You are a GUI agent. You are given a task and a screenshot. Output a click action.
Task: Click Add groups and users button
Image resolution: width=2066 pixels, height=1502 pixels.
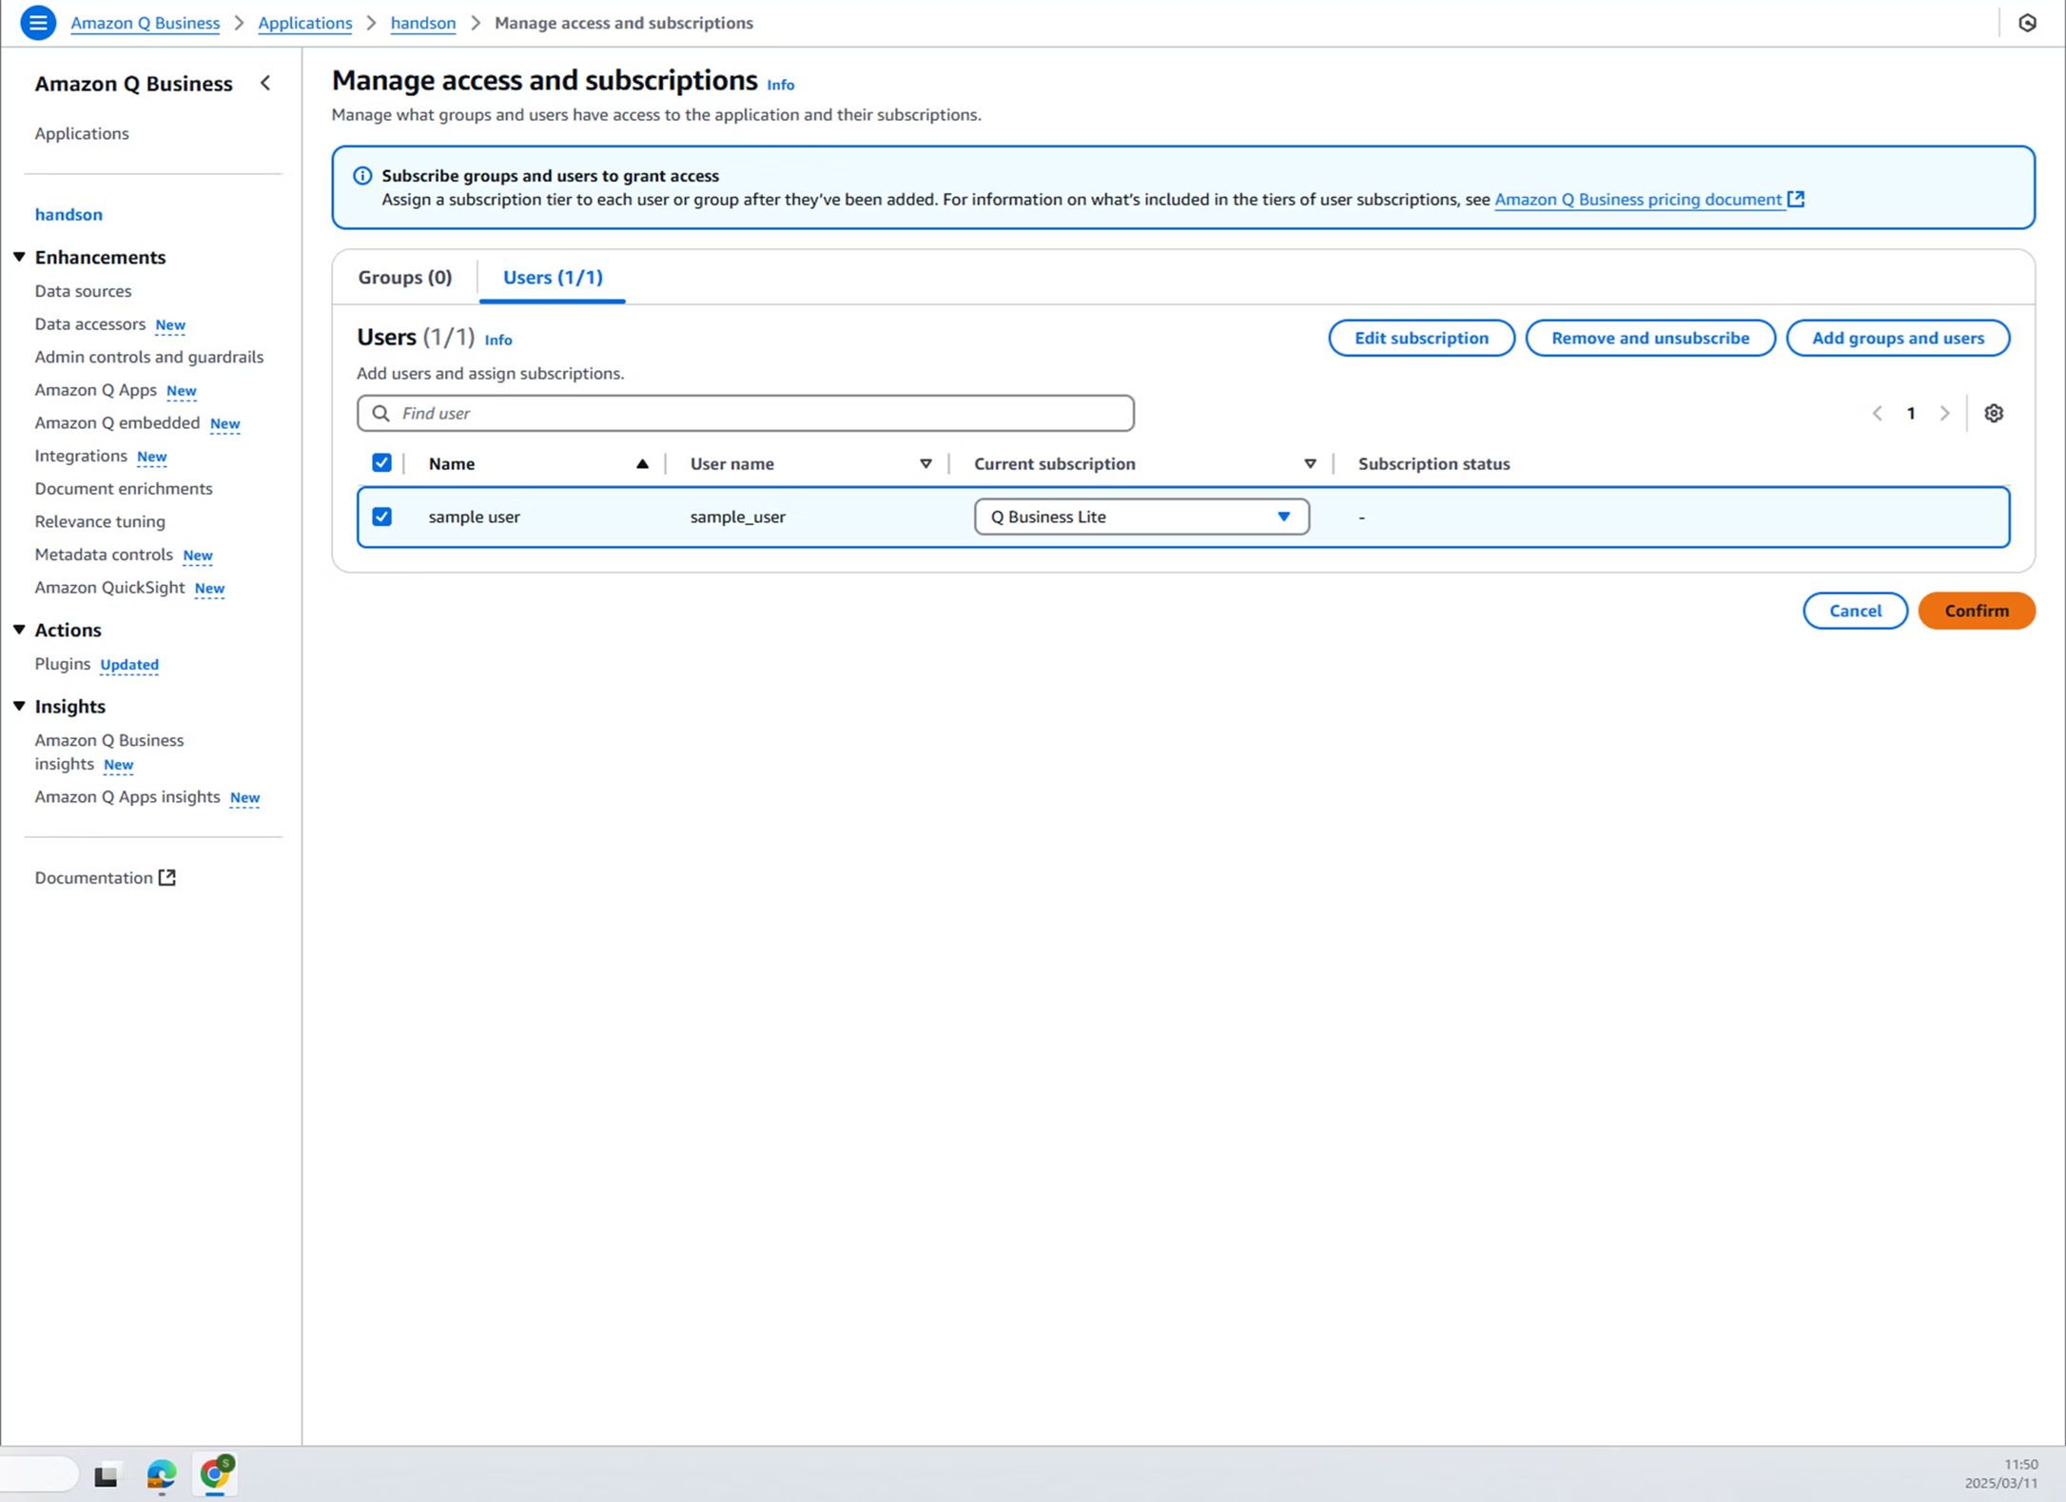[x=1897, y=338]
